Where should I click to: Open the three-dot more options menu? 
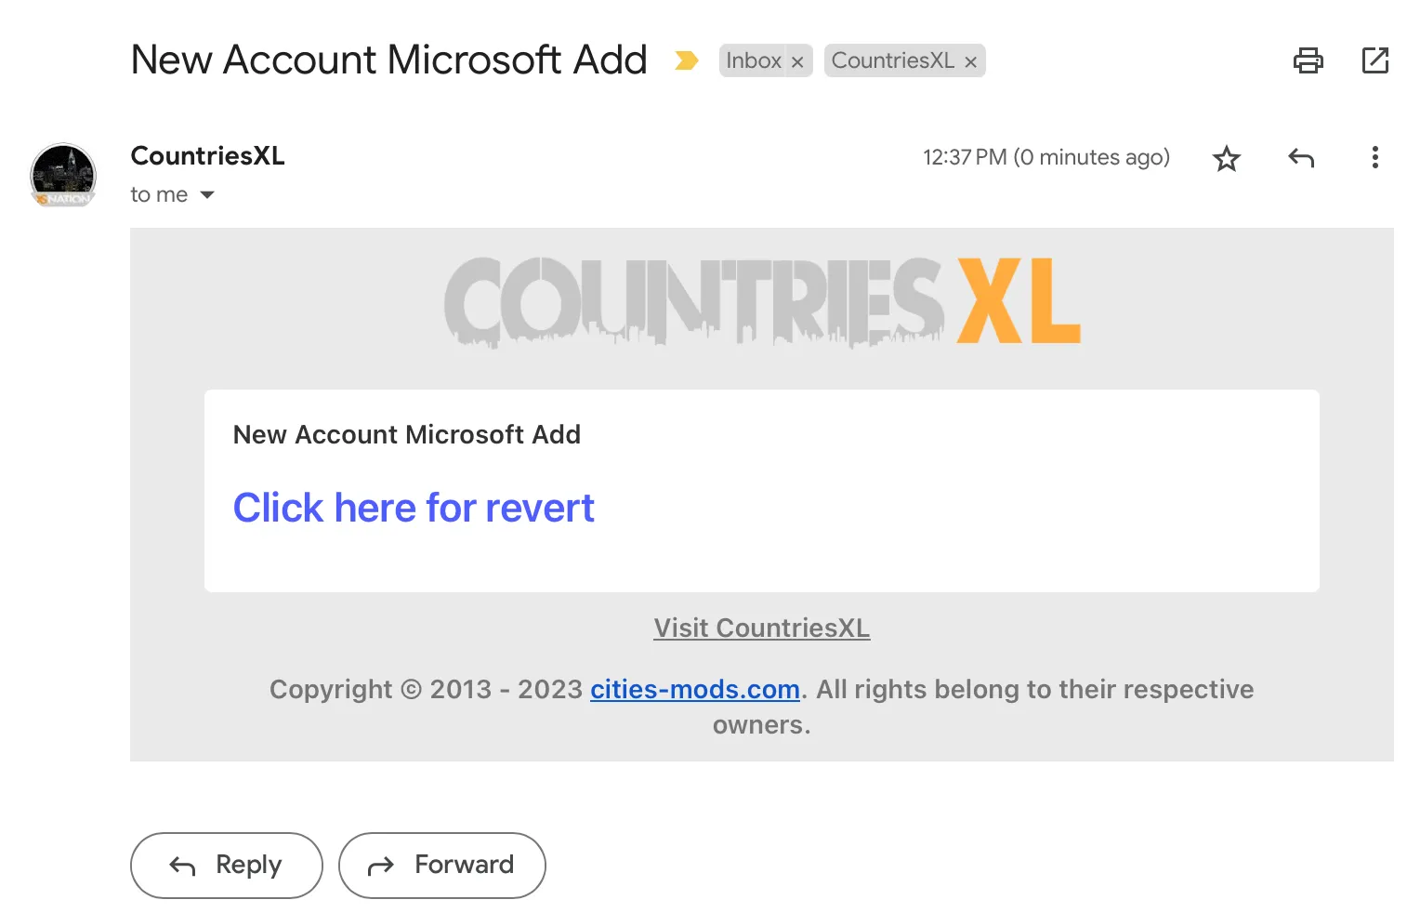(1374, 157)
